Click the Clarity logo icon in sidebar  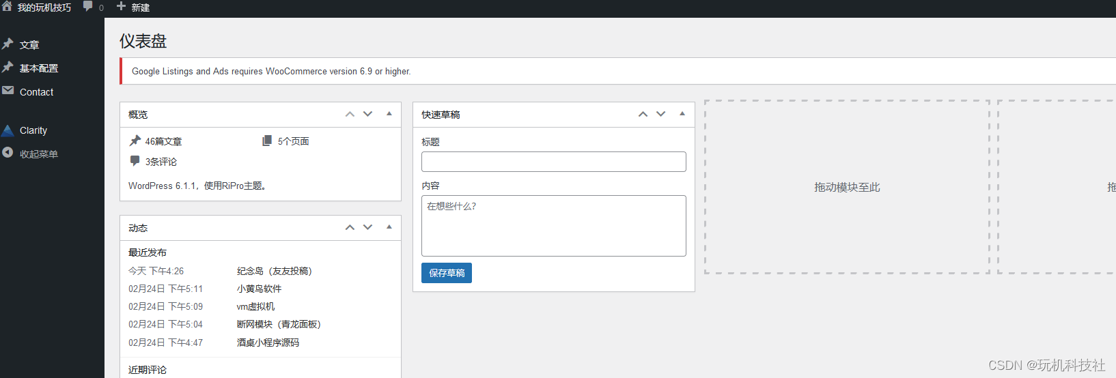(x=8, y=130)
